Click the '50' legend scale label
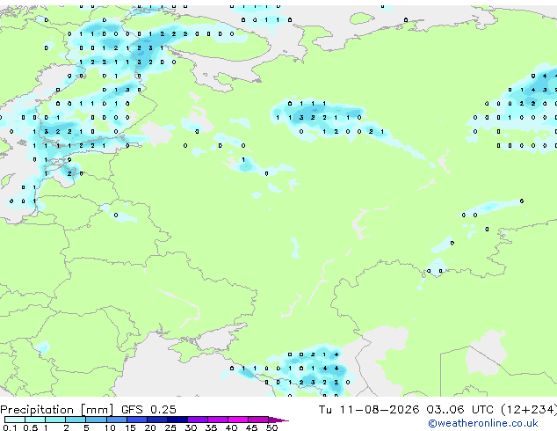The width and height of the screenshot is (557, 431). [271, 427]
